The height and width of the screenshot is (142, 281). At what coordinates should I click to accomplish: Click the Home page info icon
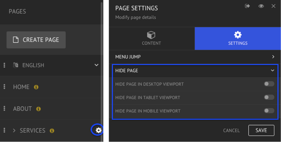36,87
